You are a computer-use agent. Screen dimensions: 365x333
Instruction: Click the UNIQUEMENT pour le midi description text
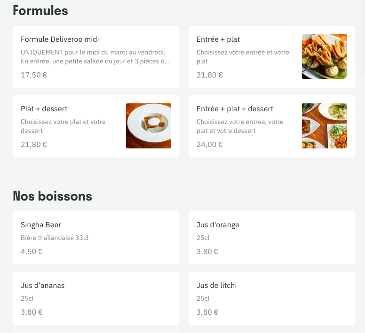click(x=95, y=57)
